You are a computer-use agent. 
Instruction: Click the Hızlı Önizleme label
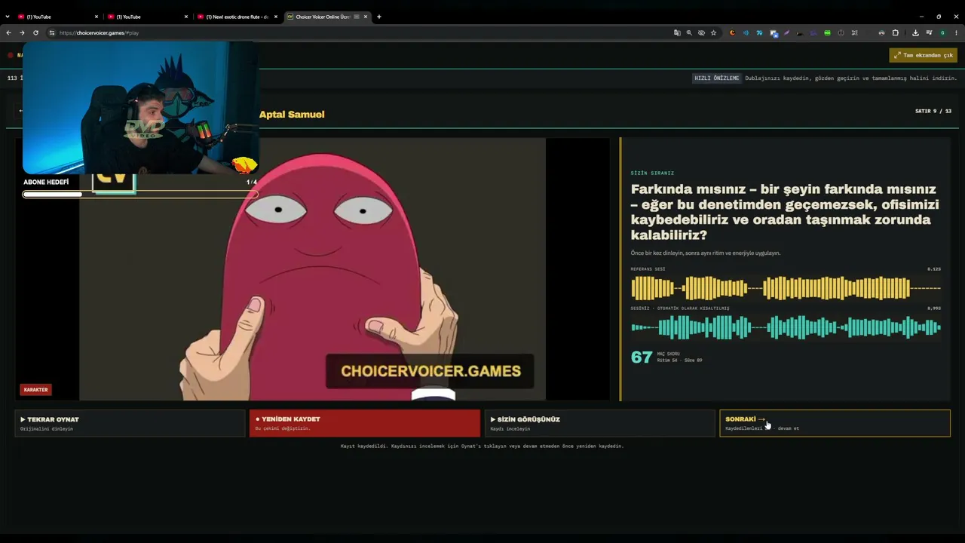(x=716, y=78)
